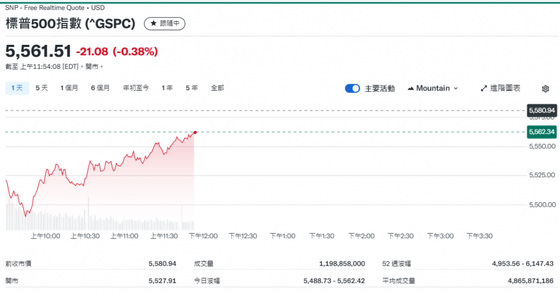Expand the Mountain chart type dropdown
The width and height of the screenshot is (560, 293).
[x=433, y=88]
